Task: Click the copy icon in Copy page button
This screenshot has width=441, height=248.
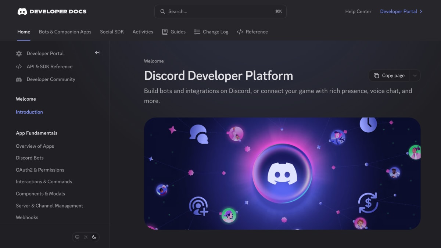Action: click(376, 76)
